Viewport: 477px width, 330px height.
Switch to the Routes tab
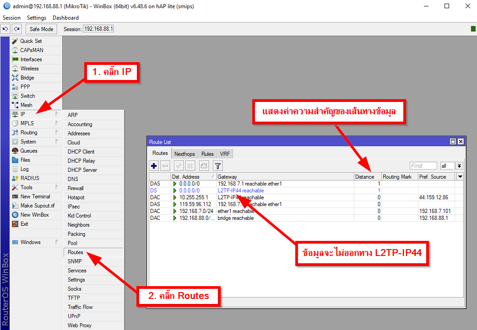click(160, 153)
